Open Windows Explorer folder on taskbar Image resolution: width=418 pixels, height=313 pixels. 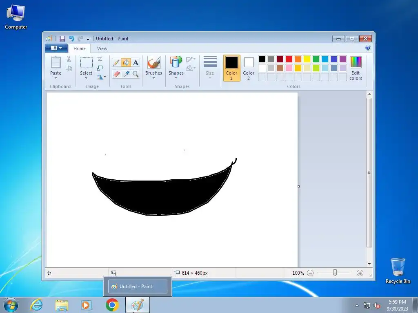[x=62, y=305]
